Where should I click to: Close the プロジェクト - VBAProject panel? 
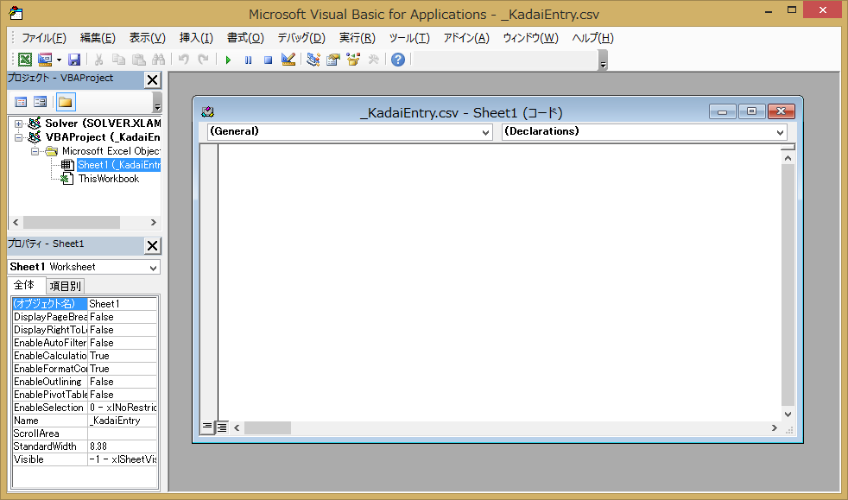tap(153, 80)
